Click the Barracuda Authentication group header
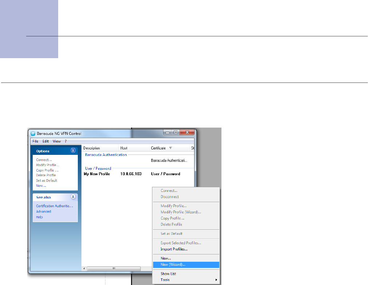Screen dimensions: 368x285 (x=106, y=155)
